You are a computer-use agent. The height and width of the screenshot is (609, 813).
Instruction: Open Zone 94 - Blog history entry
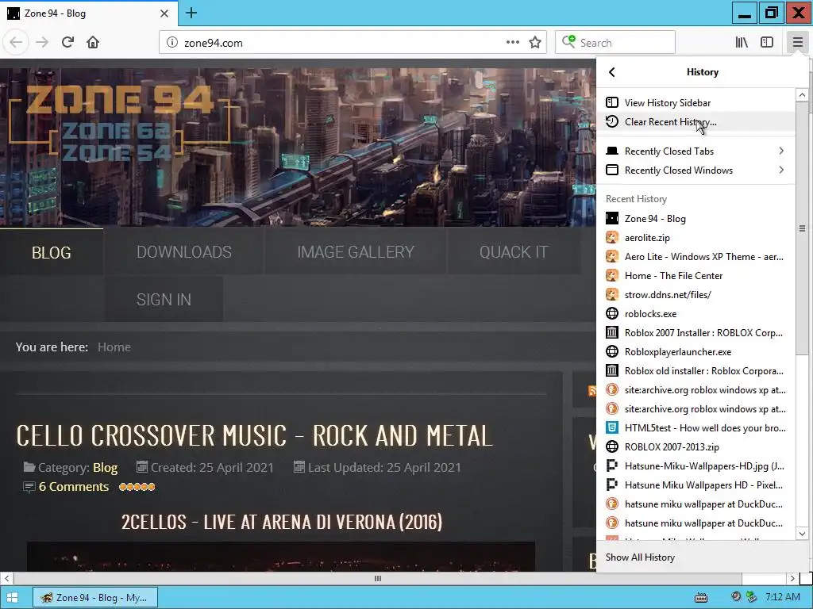[x=695, y=219]
